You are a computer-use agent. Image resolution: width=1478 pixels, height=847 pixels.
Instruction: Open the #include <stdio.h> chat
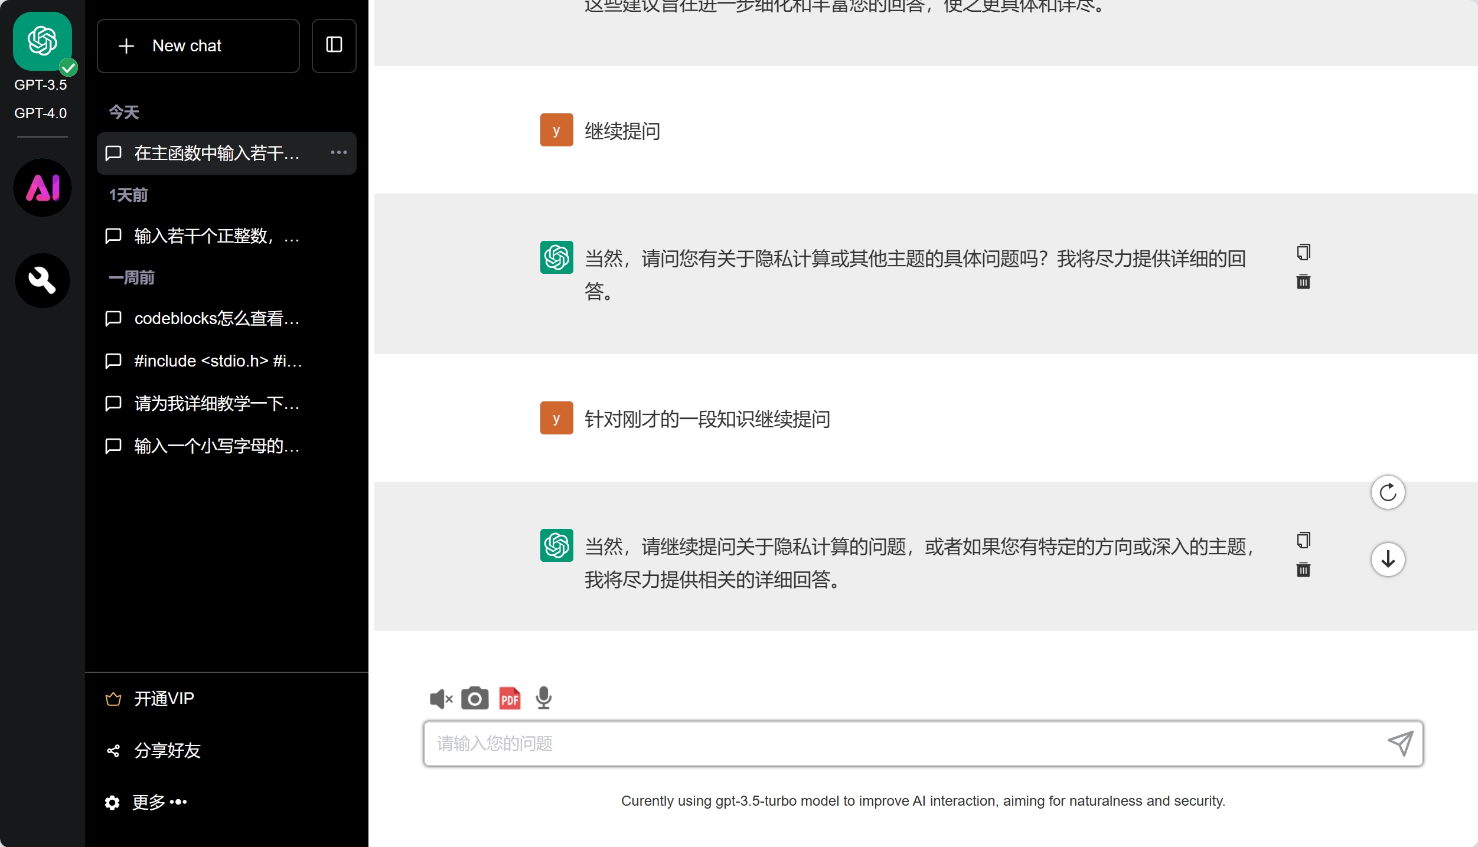click(x=218, y=361)
